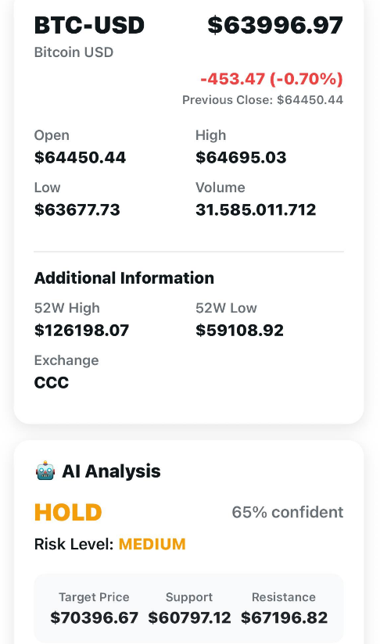The width and height of the screenshot is (380, 644).
Task: Click the Volume figure 31.585.011.712
Action: point(256,209)
